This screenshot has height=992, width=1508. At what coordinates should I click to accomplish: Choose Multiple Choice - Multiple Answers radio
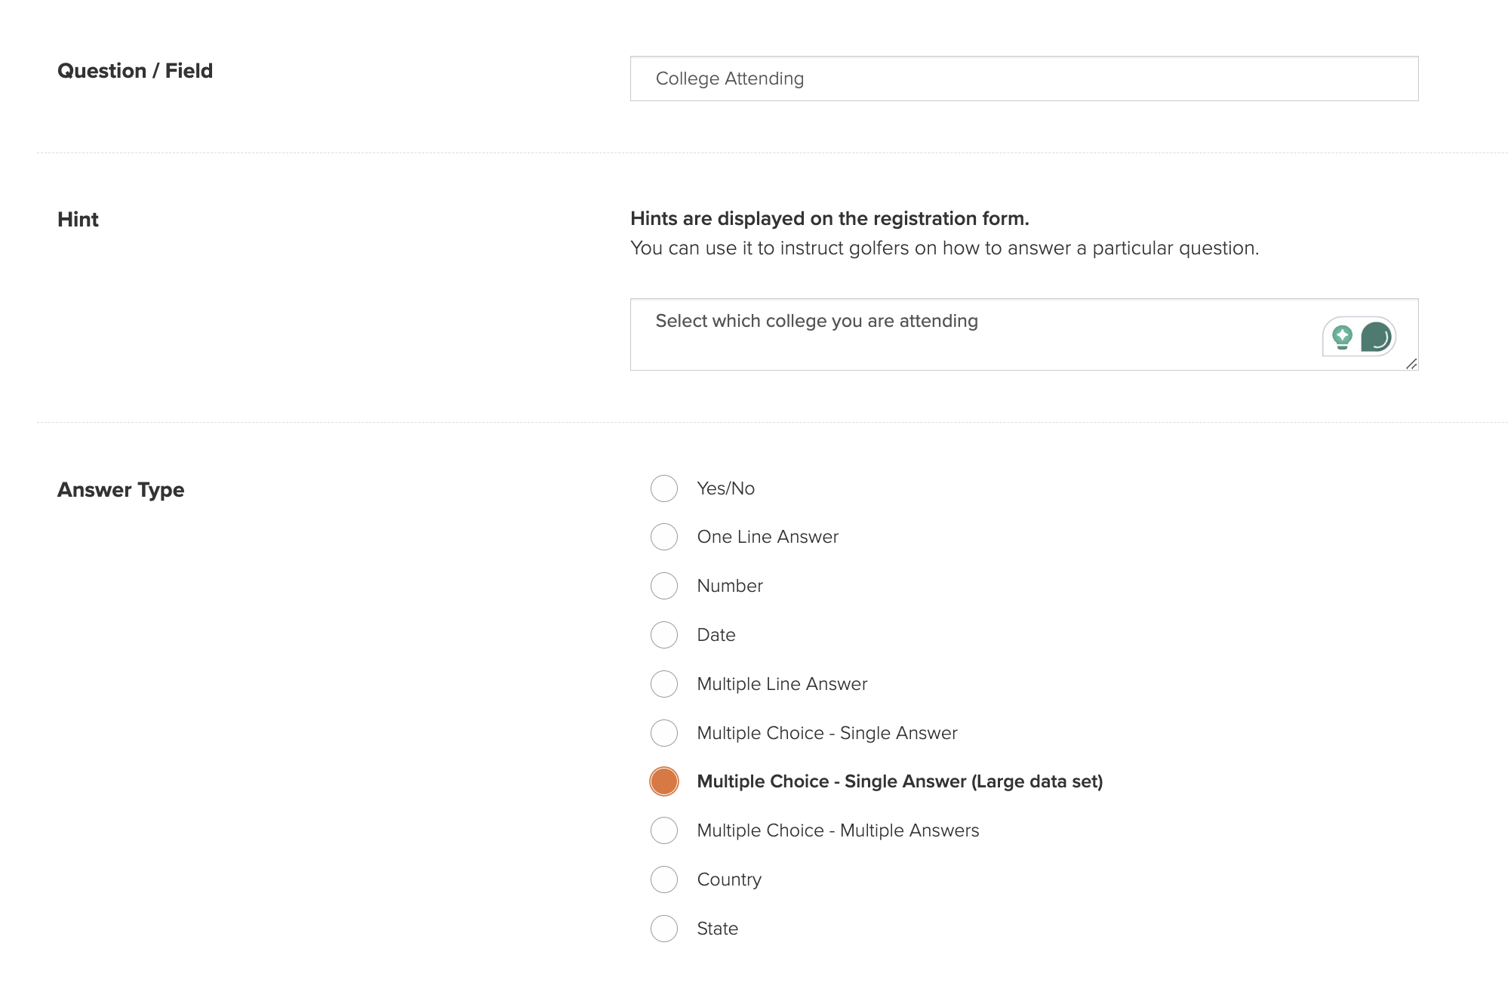tap(664, 830)
